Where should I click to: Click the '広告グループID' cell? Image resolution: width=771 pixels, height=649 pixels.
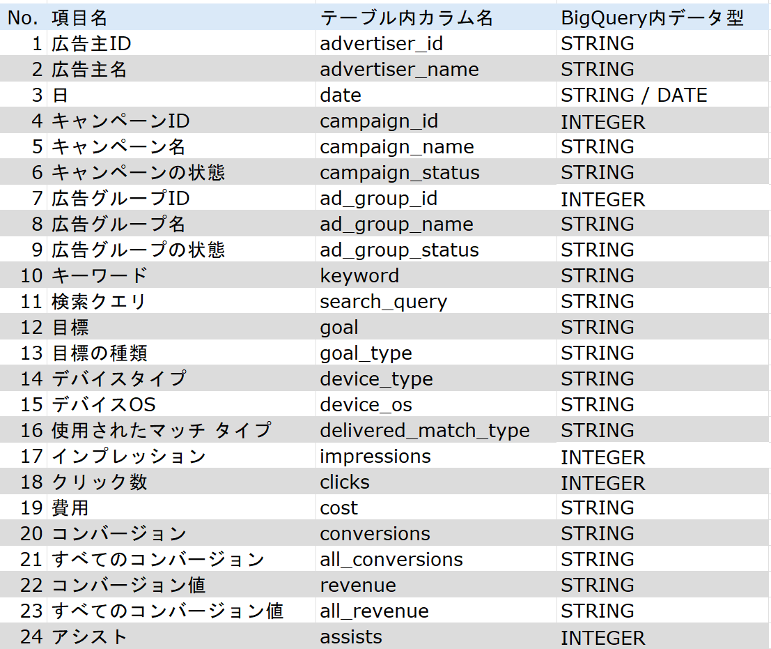click(181, 198)
